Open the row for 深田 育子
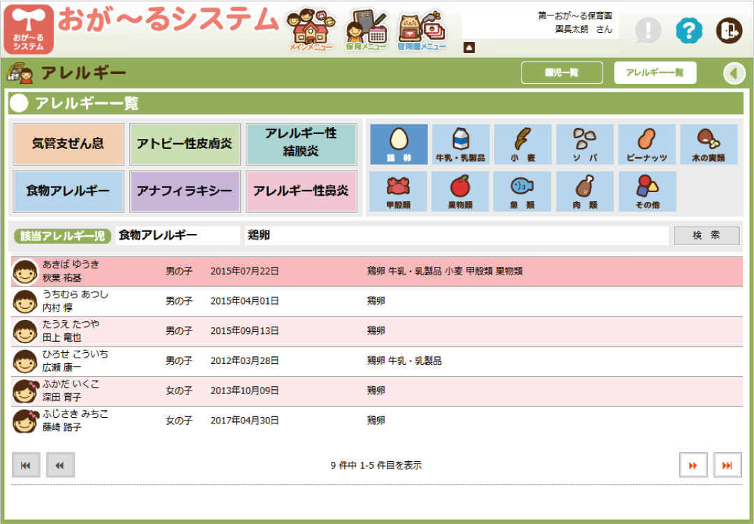Screen dimensions: 754x524 (x=377, y=391)
